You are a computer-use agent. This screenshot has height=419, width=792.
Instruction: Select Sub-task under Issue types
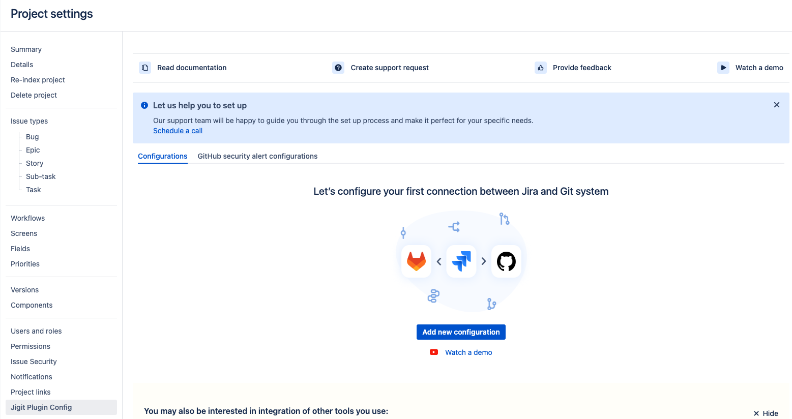[x=41, y=176]
